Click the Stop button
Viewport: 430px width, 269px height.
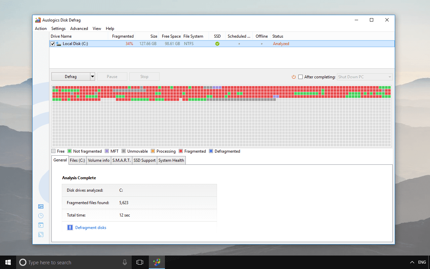[x=144, y=77]
